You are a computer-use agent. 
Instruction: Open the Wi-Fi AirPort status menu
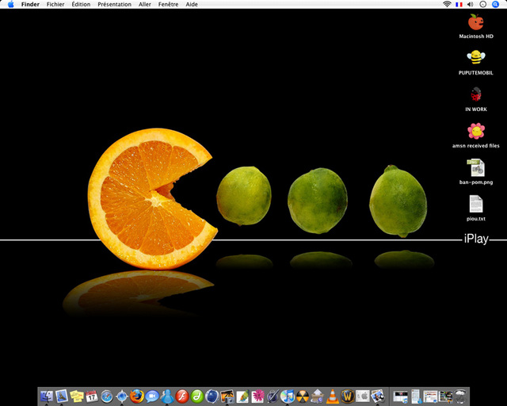pos(447,4)
